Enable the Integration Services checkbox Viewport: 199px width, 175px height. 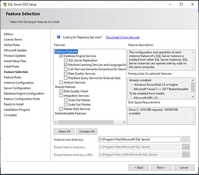[61, 96]
